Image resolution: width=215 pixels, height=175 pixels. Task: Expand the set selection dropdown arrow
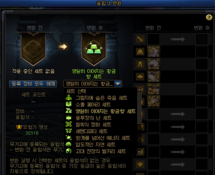[x=118, y=84]
